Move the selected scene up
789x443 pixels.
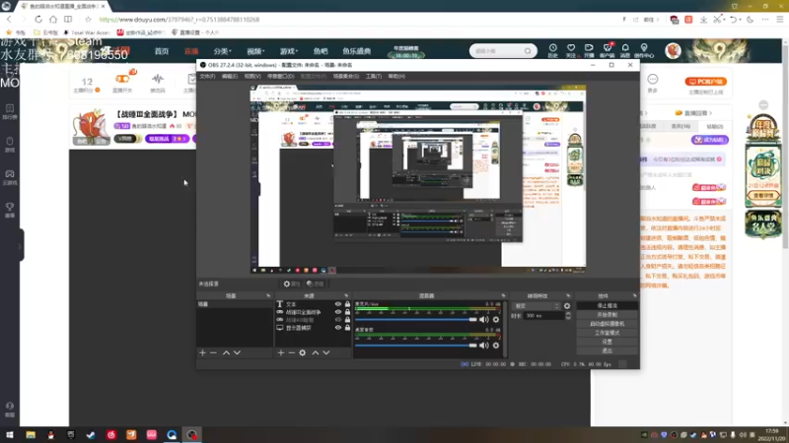[226, 353]
